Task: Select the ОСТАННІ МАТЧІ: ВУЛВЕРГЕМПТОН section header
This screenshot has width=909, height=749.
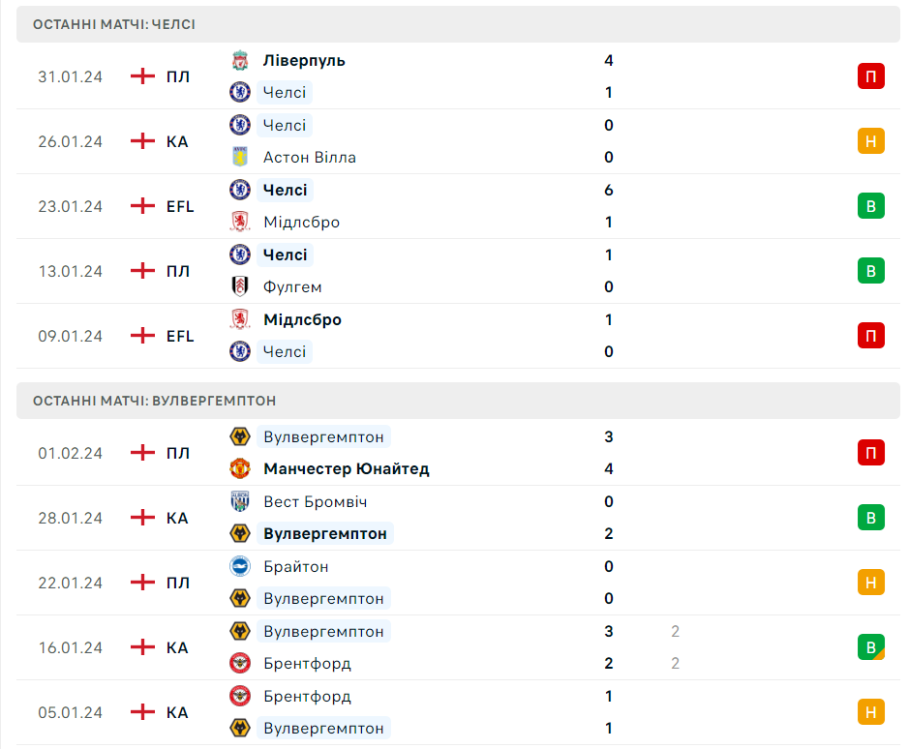Action: [154, 401]
